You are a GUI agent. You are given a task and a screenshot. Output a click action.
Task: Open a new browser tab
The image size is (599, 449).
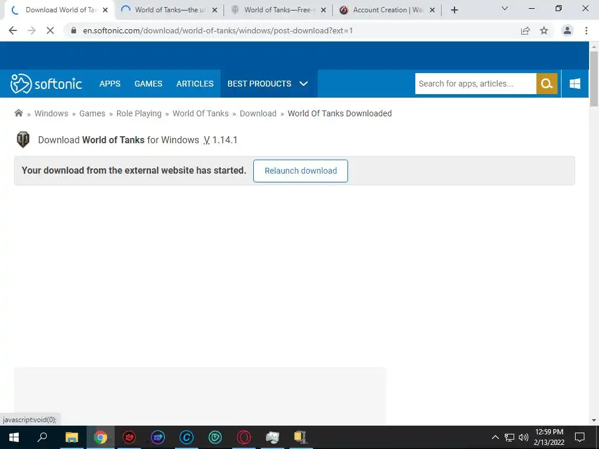click(x=454, y=11)
